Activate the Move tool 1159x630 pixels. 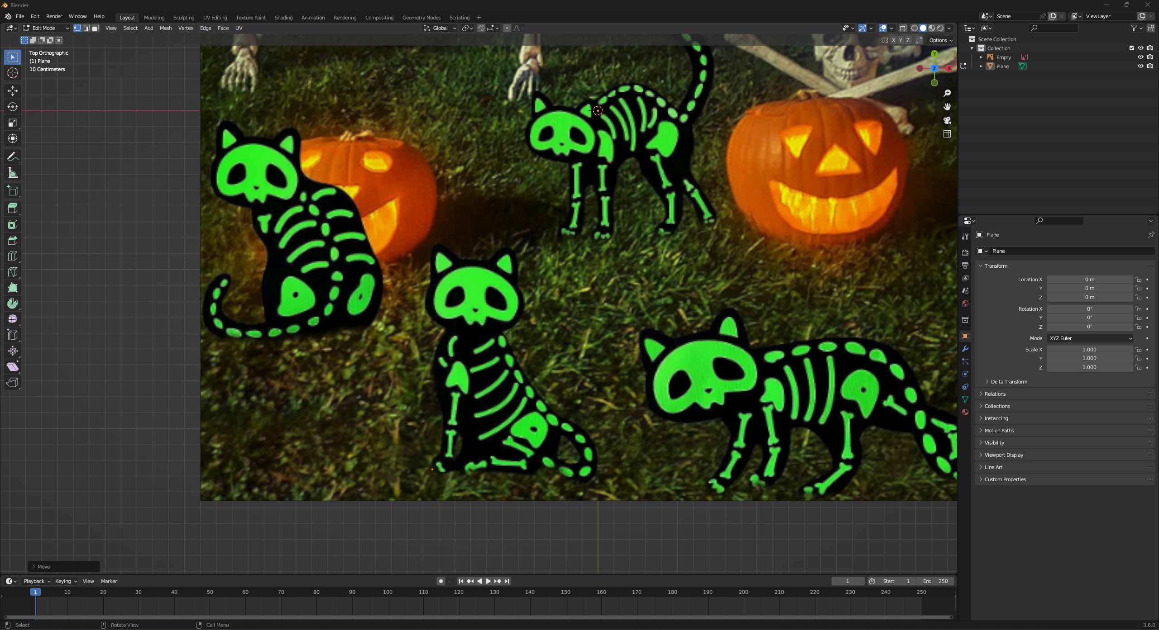tap(13, 91)
